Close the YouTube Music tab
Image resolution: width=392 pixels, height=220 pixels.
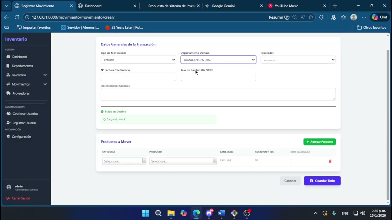coord(325,6)
